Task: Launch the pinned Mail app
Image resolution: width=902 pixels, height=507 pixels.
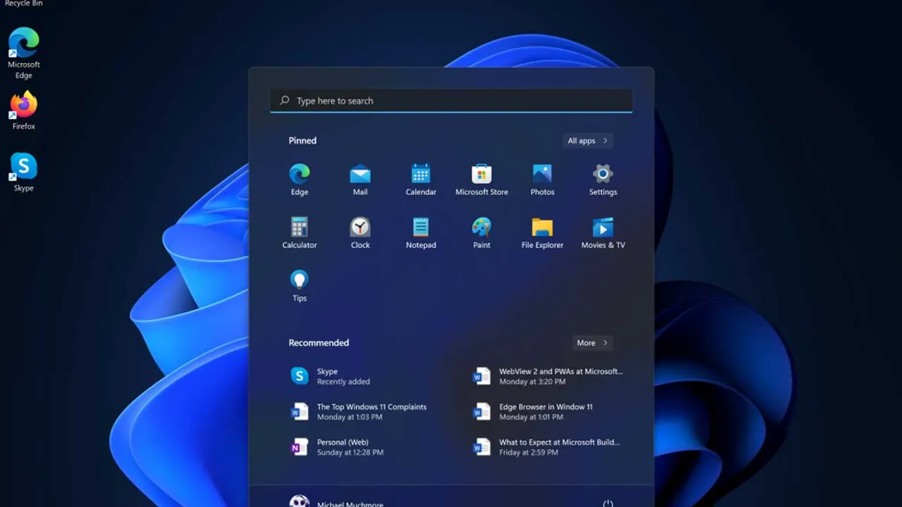Action: point(360,180)
